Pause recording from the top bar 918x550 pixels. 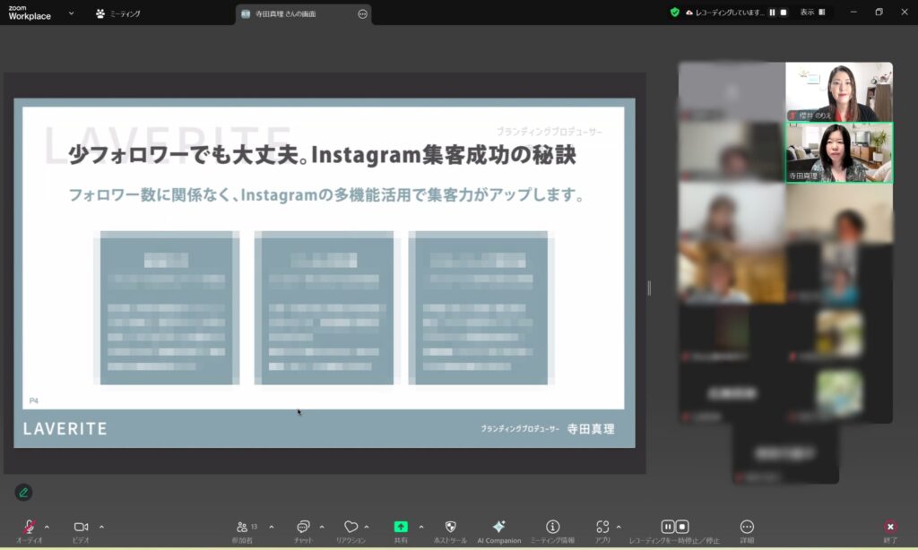[772, 13]
